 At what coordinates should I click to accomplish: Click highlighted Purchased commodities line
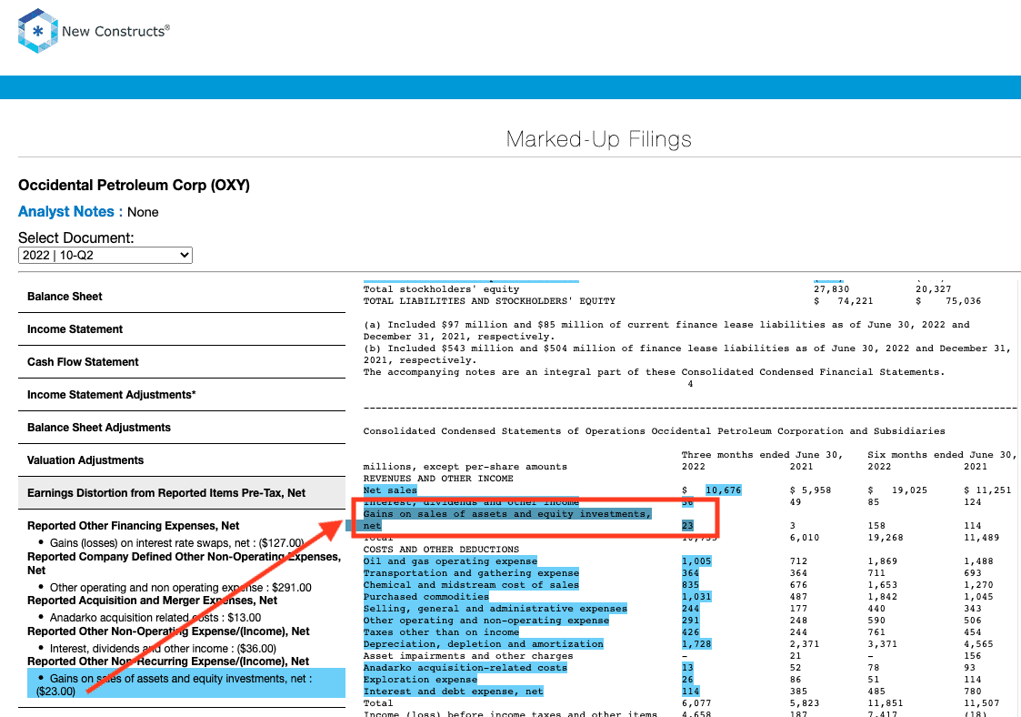click(425, 596)
